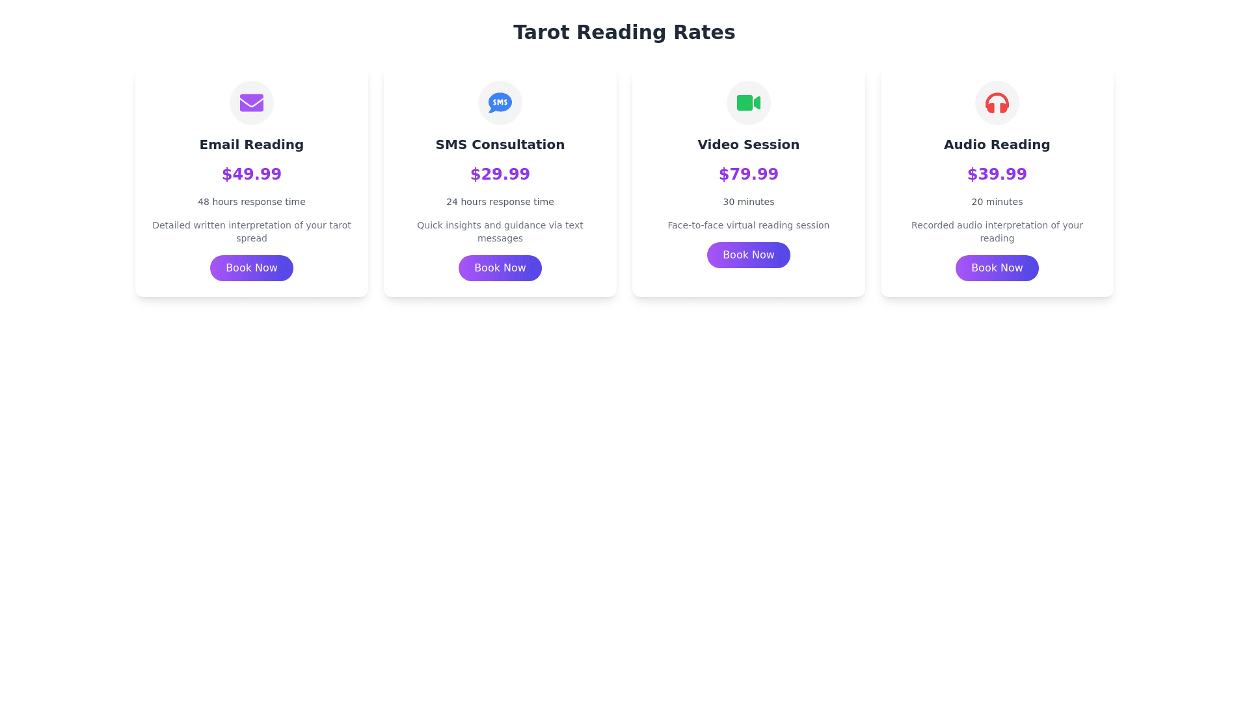The image size is (1249, 703).
Task: Click the $49.99 price
Action: coord(251,174)
